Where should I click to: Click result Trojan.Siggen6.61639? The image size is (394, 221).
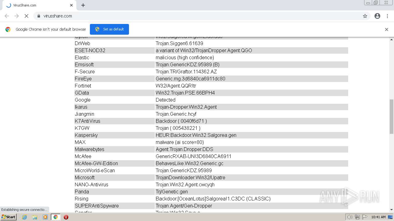(x=179, y=43)
